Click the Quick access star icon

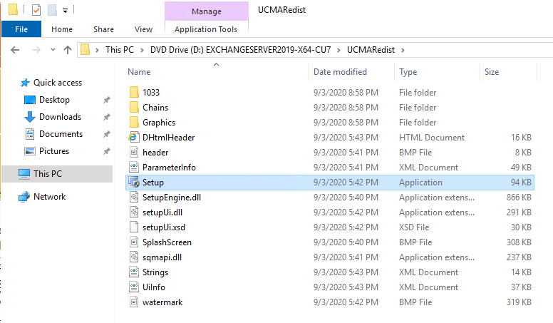coord(25,83)
